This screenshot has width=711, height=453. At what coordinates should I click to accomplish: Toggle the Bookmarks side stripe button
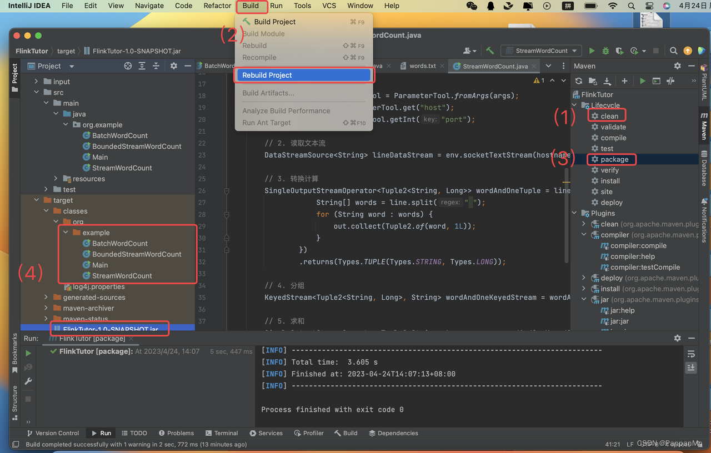[x=15, y=354]
